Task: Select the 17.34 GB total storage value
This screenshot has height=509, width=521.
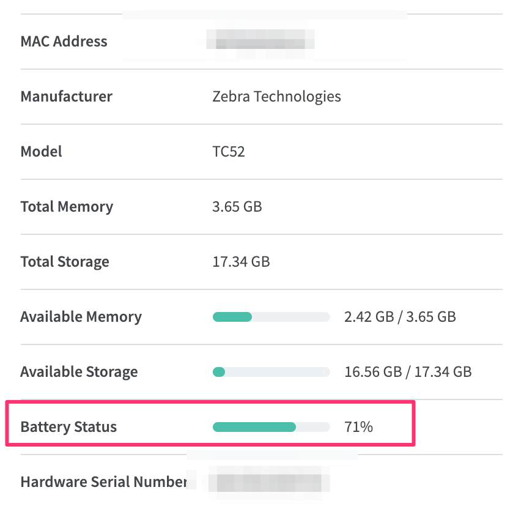Action: pos(241,262)
